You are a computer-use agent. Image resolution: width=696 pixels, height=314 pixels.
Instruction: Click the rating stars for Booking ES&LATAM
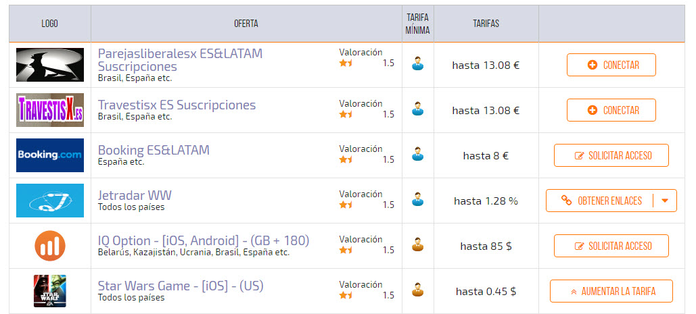(346, 159)
